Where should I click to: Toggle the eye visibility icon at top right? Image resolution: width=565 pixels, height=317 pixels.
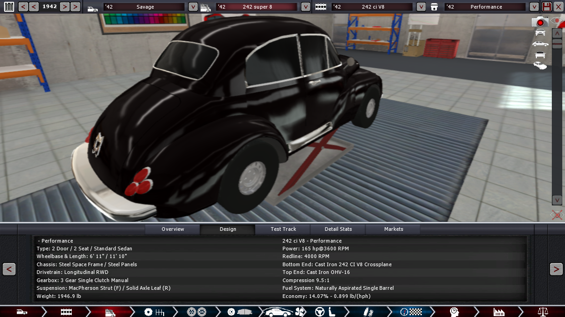click(556, 21)
